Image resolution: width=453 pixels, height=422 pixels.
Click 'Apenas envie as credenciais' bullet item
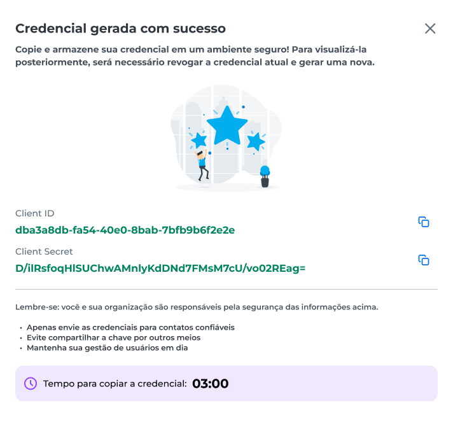point(130,328)
